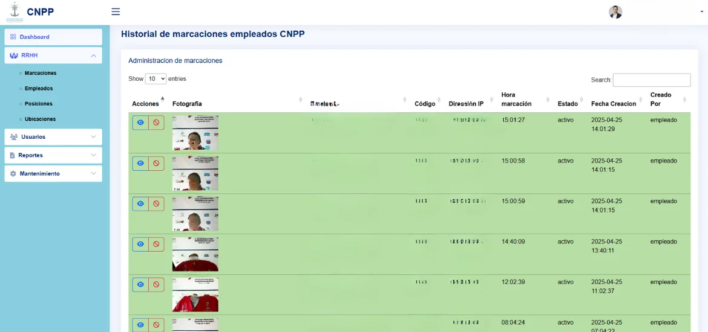Open Marcaciones submenu link
708x332 pixels.
(41, 73)
